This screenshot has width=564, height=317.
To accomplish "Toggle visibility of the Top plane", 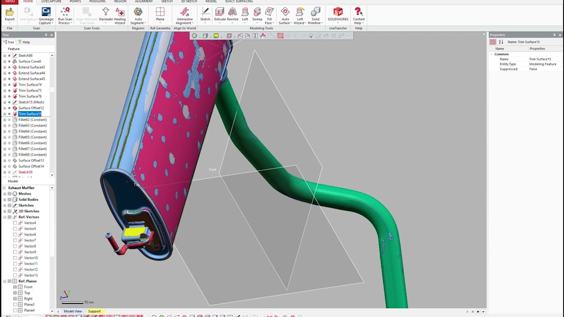I will tap(15, 293).
